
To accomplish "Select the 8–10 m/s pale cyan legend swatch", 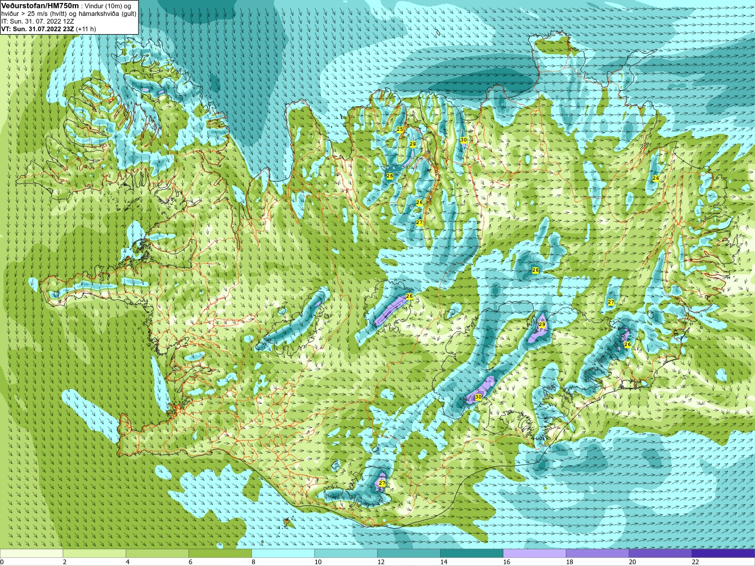I will 283,553.
